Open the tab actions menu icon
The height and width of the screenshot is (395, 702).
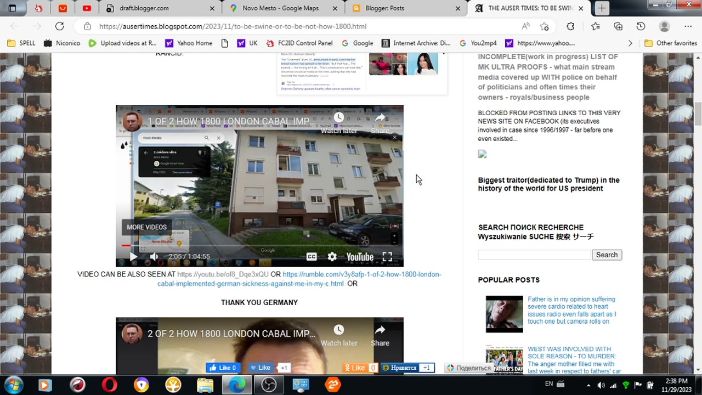(12, 8)
